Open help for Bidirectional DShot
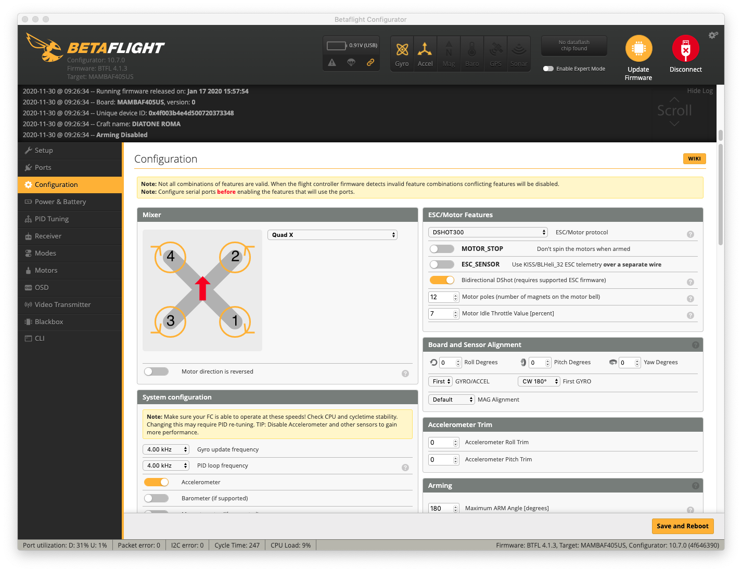This screenshot has width=742, height=572. pyautogui.click(x=690, y=282)
